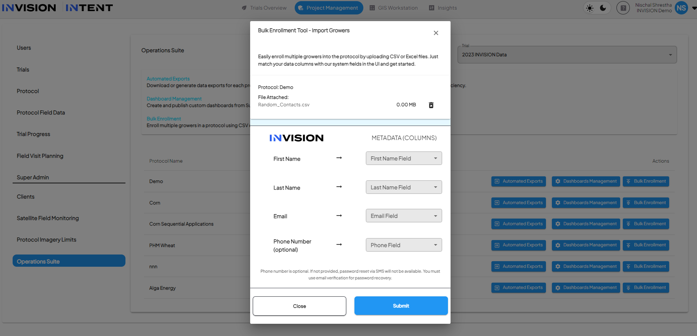This screenshot has height=336, width=697.
Task: Open Insights tab
Action: click(443, 8)
